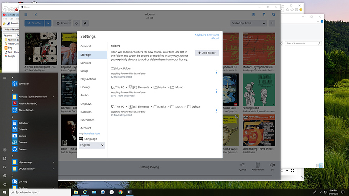Open taskbar notification center icon
Viewport: 349px width, 196px height.
point(343,192)
